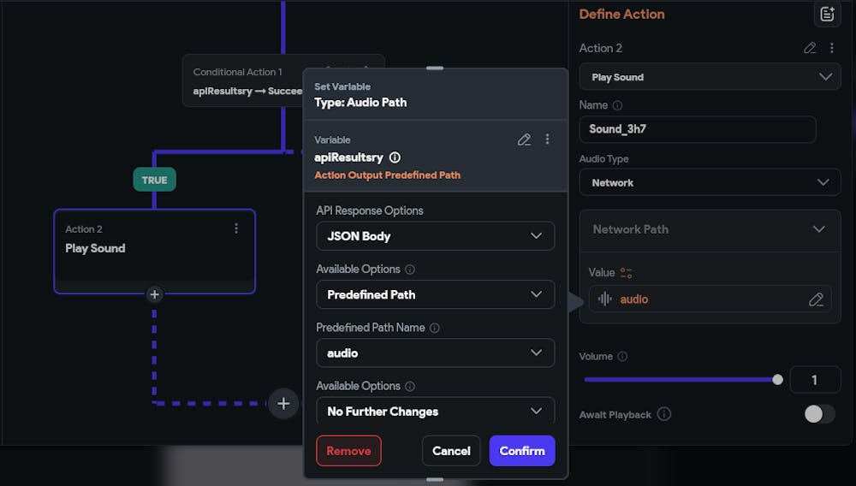This screenshot has height=486, width=856.
Task: Click the info icon next to apiResultsry
Action: click(x=395, y=157)
